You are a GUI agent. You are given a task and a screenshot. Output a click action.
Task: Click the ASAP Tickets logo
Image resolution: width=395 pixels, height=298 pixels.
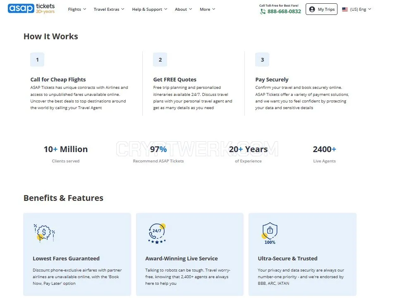tap(31, 8)
